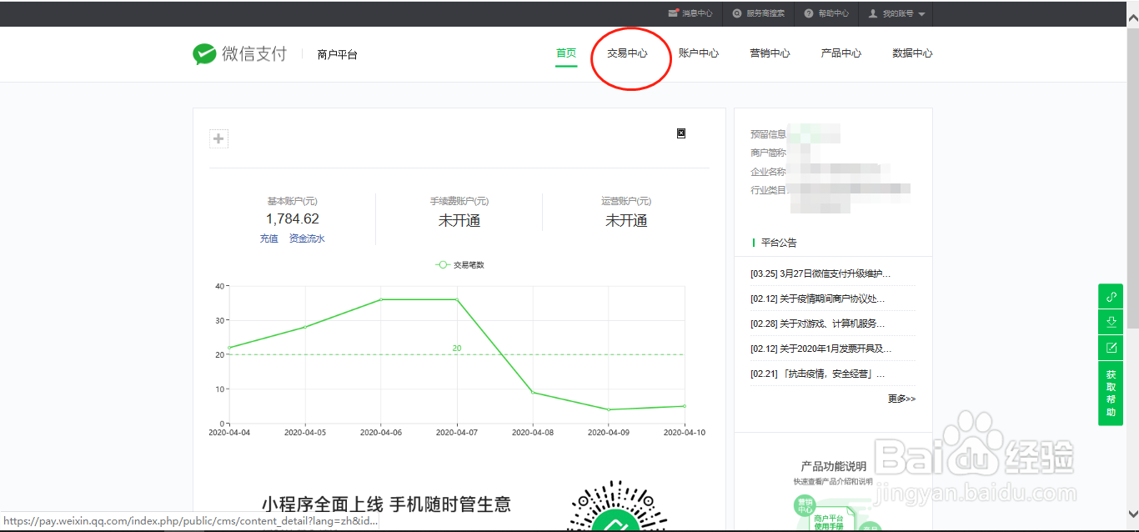This screenshot has height=532, width=1139.
Task: Open the [02.12] 关于2020年1月发票 notice
Action: tap(820, 349)
